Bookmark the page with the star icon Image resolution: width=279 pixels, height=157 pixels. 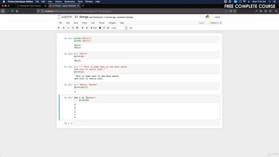[x=235, y=11]
